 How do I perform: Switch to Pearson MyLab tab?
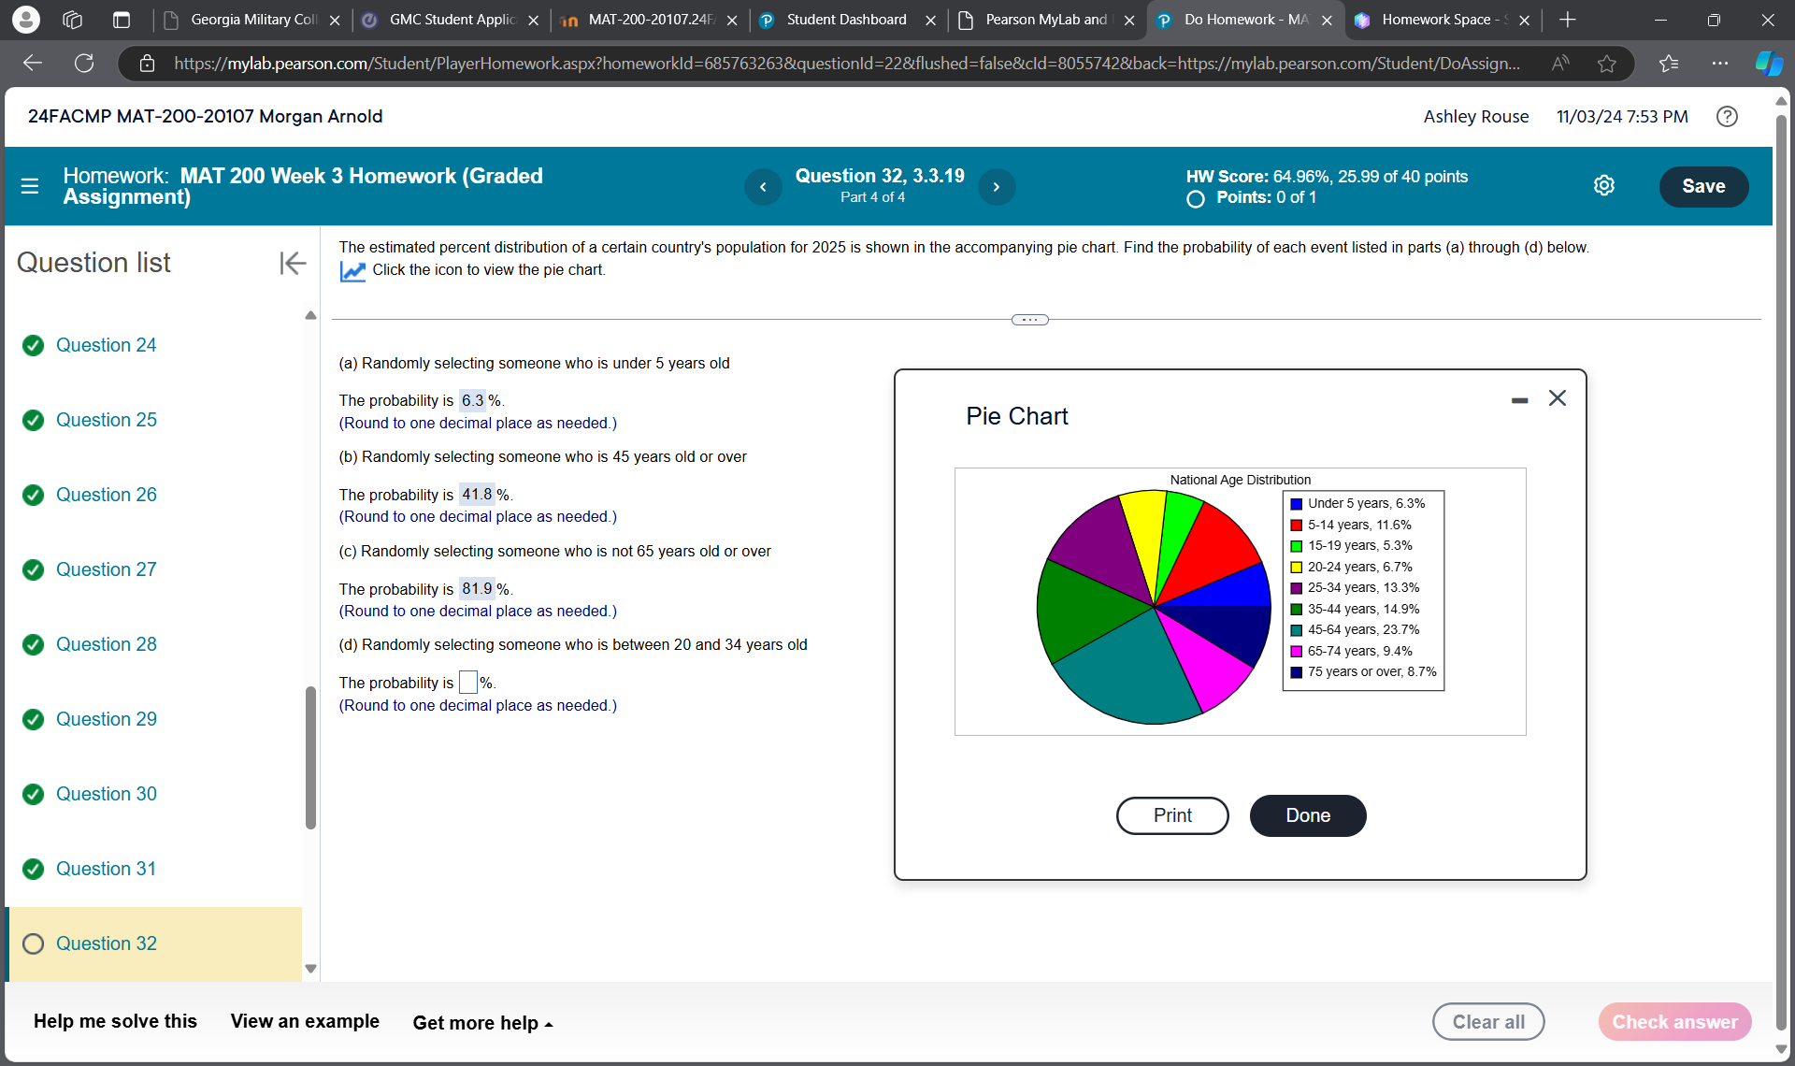click(x=1046, y=20)
